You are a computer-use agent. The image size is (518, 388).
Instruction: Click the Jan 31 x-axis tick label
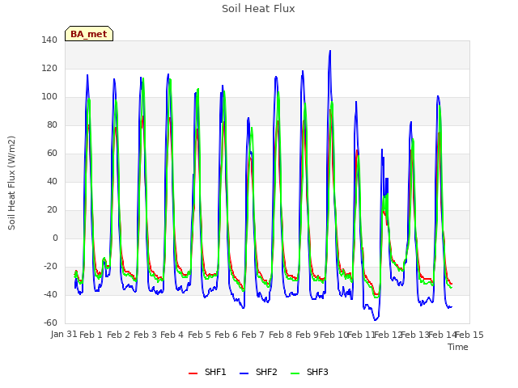[64, 335]
